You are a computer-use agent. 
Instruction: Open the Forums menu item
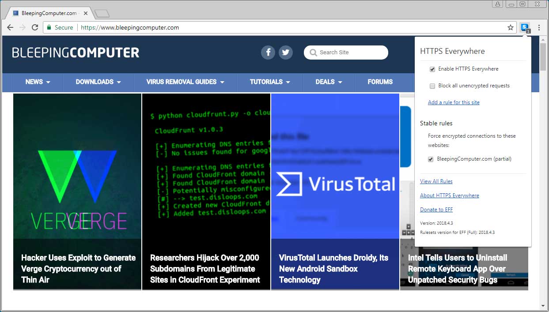tap(380, 82)
